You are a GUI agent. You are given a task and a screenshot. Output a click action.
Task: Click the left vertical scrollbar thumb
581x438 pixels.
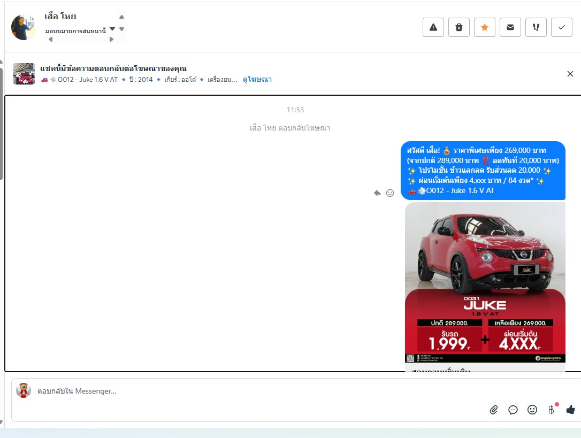[x=2, y=122]
